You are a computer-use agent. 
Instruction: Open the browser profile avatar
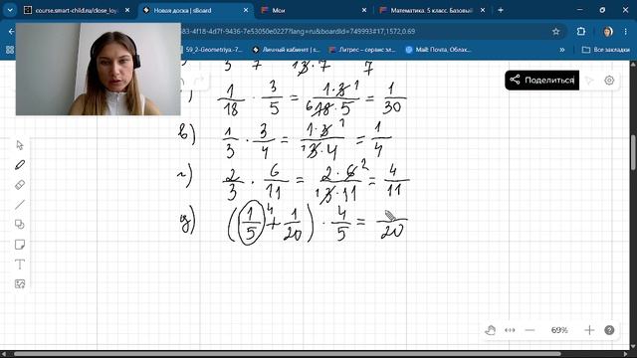pyautogui.click(x=608, y=31)
